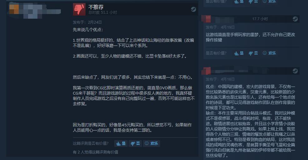Vote 是 on the 手柄玩家 review

click(x=239, y=53)
